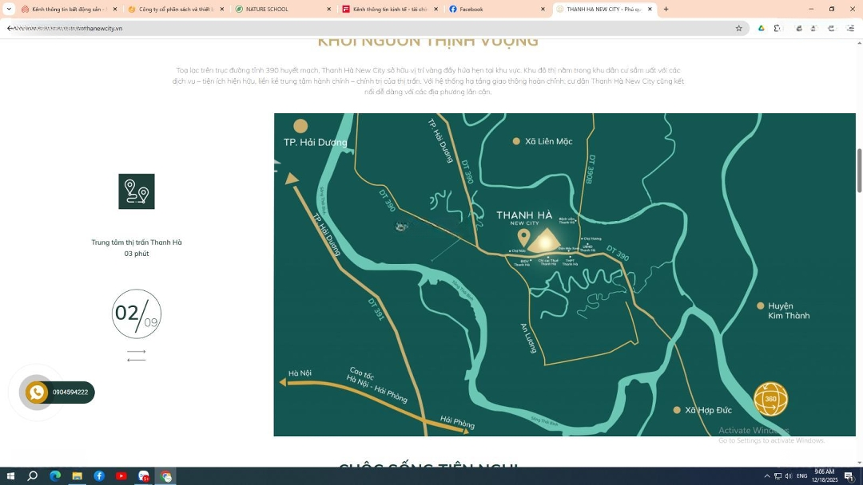Expand the tab search dropdown arrow
This screenshot has height=485, width=863.
pos(9,9)
